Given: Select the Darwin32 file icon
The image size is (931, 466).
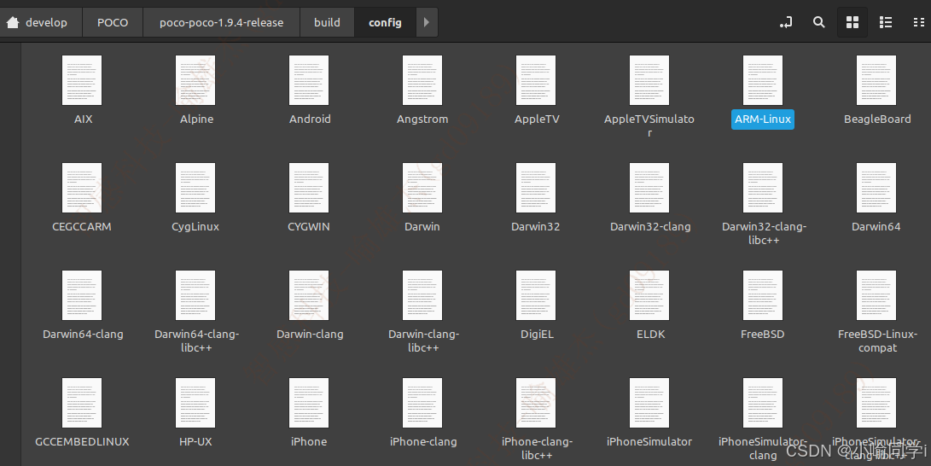Looking at the screenshot, I should (536, 188).
